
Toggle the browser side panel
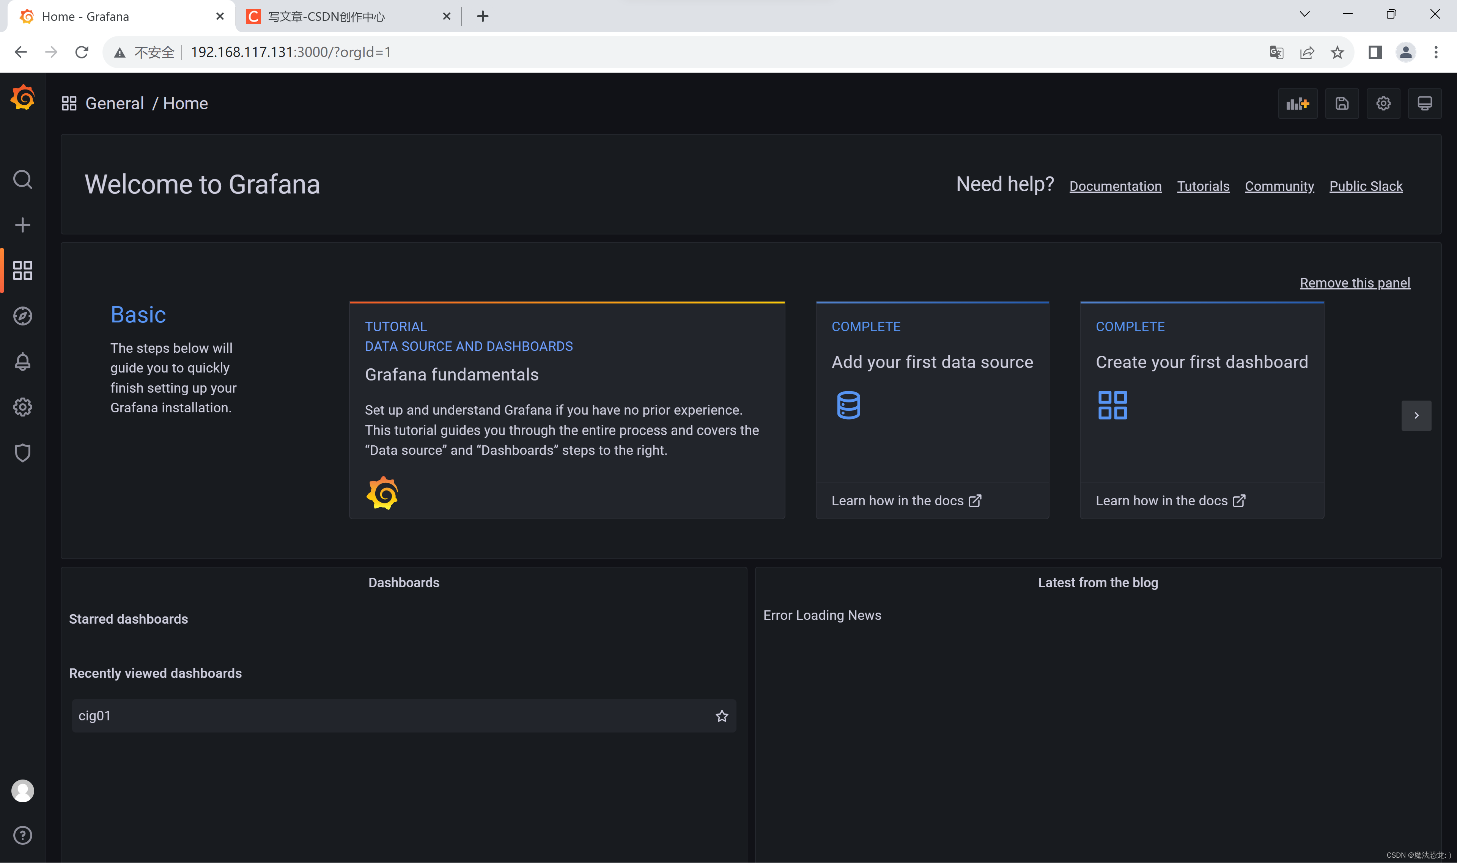pyautogui.click(x=1374, y=52)
